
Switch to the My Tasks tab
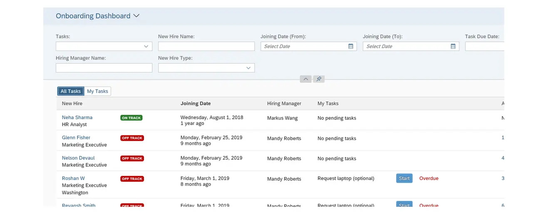(x=97, y=91)
